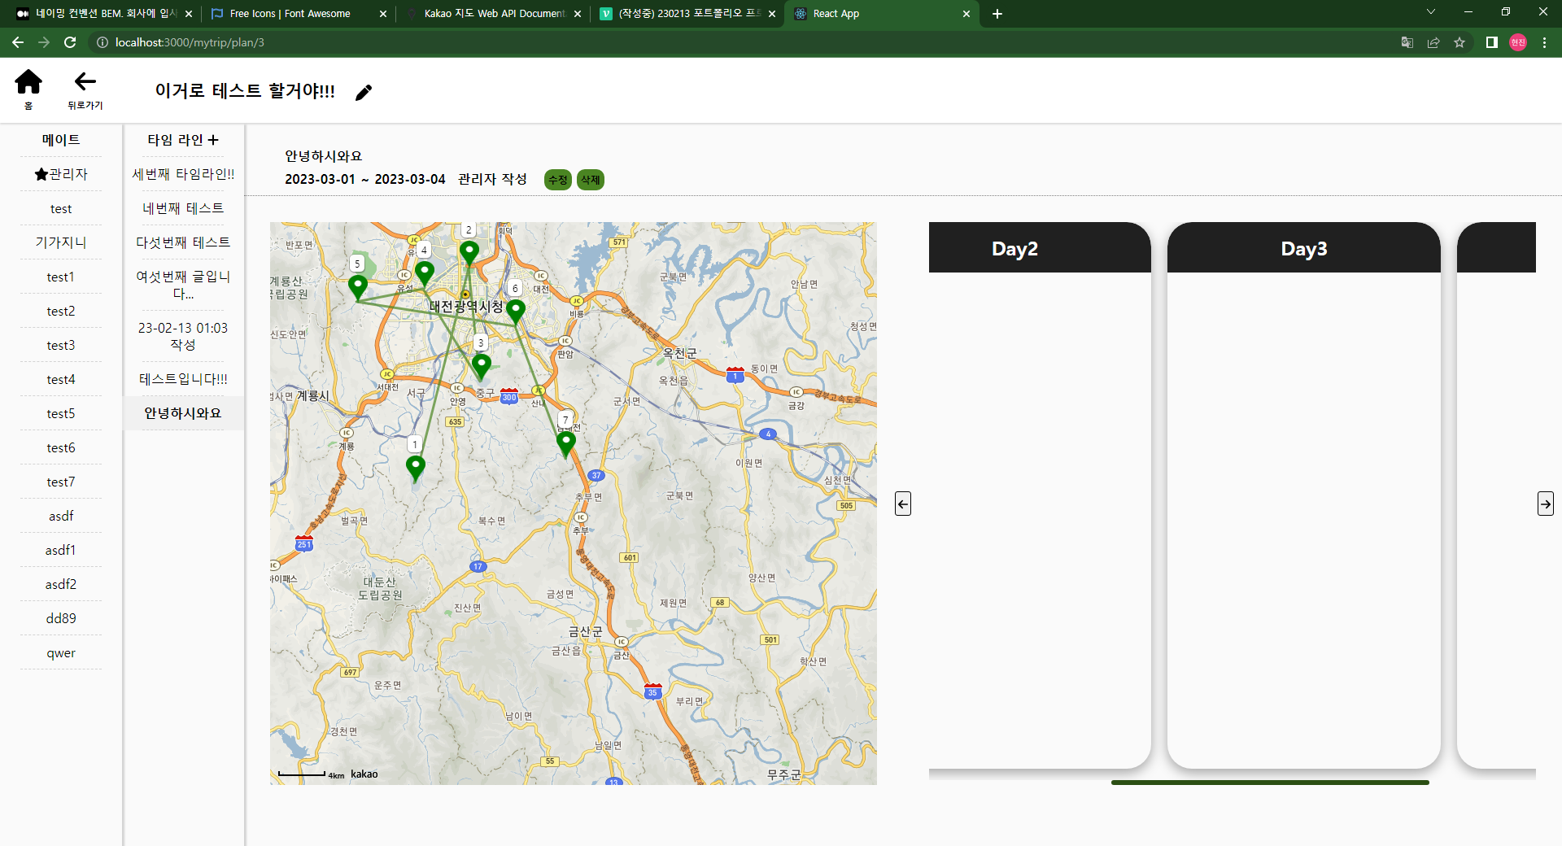Viewport: 1562px width, 846px height.
Task: Reload the page in the browser
Action: pyautogui.click(x=70, y=42)
